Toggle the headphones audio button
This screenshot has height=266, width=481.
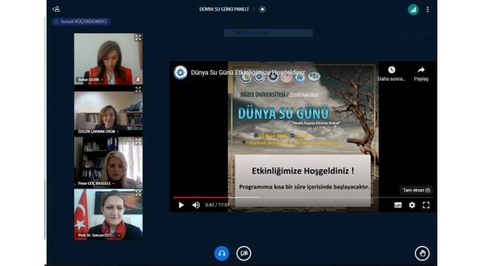point(221,253)
